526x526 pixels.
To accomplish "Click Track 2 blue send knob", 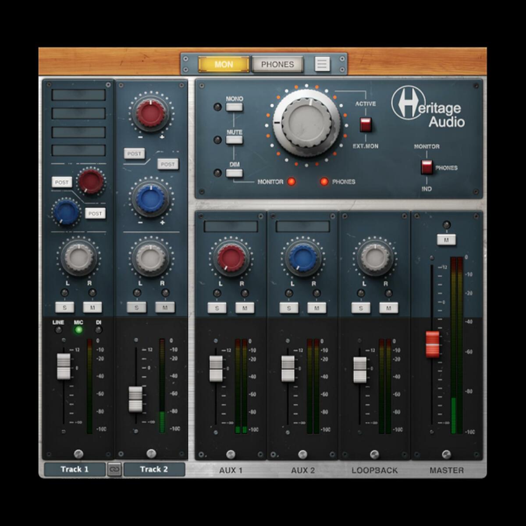I will [x=150, y=199].
